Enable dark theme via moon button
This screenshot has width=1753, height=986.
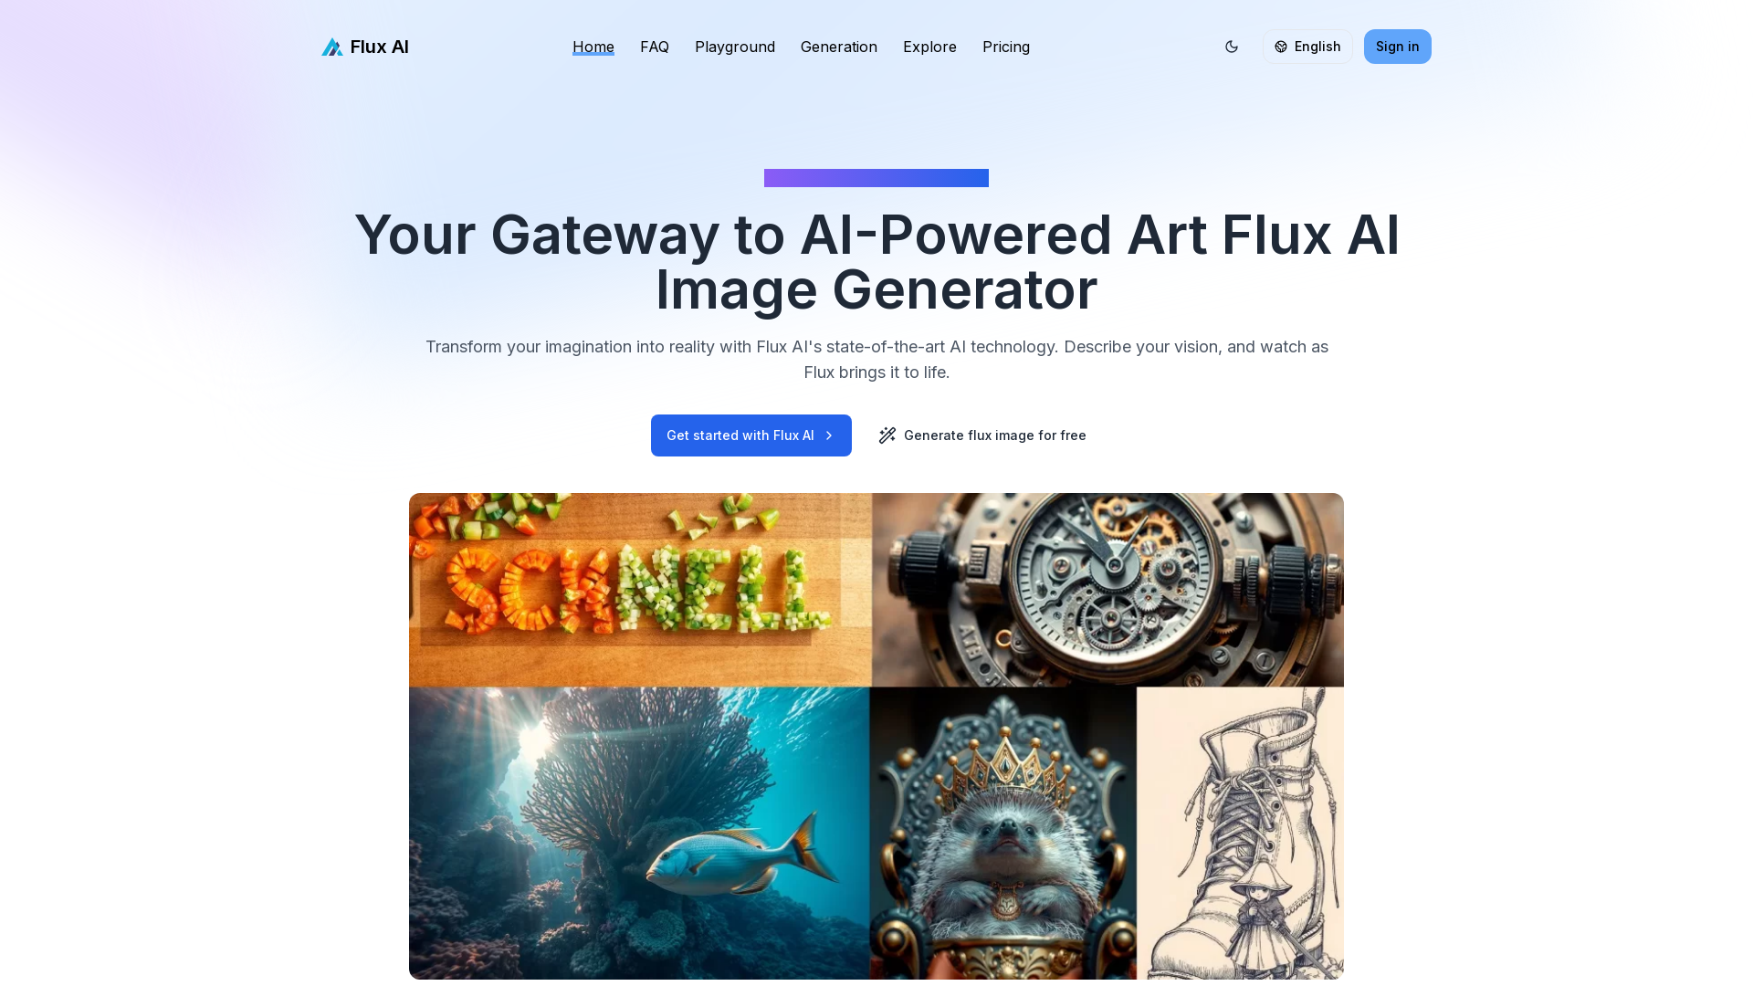[1232, 46]
